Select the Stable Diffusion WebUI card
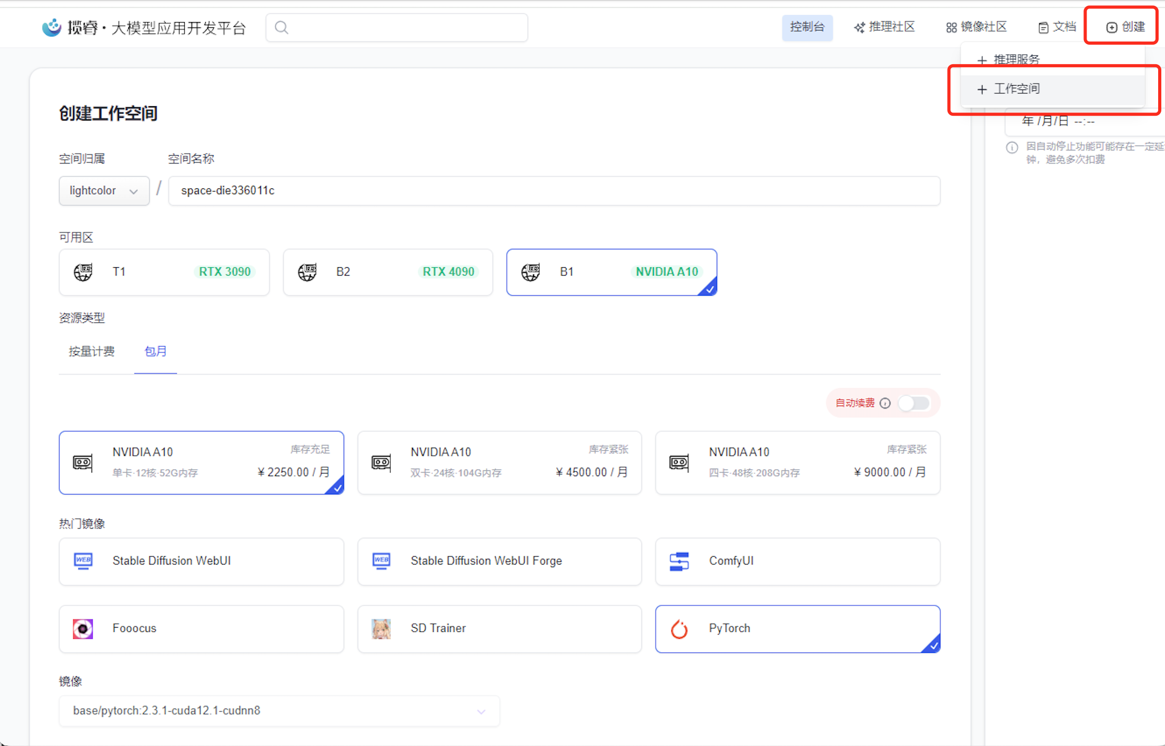This screenshot has width=1165, height=746. tap(202, 561)
